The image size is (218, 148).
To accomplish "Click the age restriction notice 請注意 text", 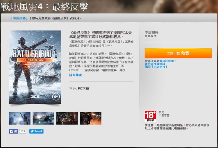I will pos(177,127).
